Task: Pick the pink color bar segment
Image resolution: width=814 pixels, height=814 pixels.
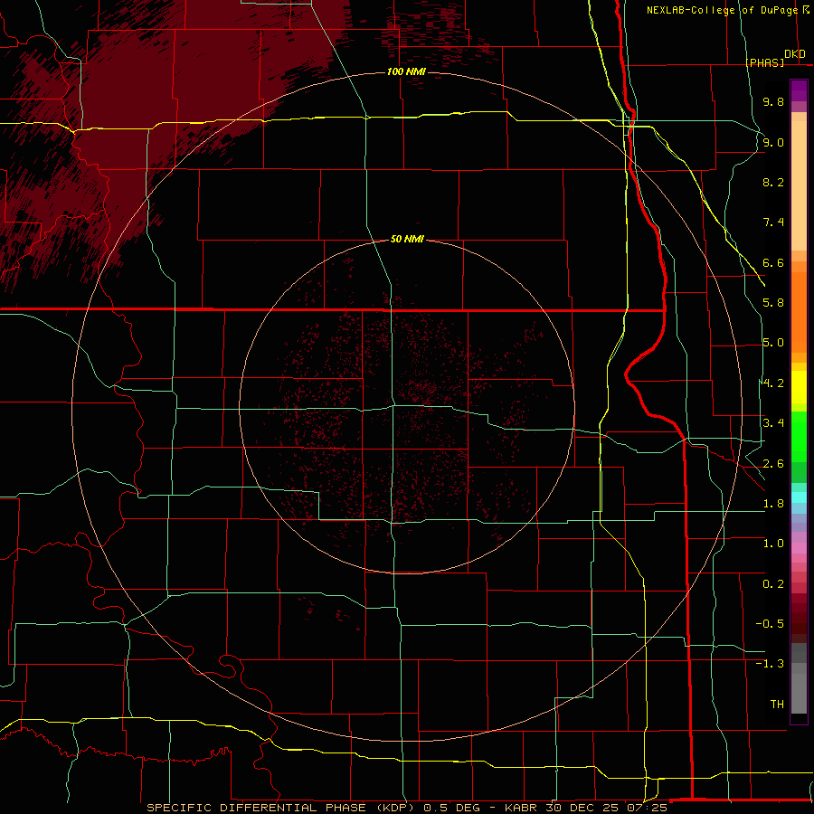Action: click(799, 548)
